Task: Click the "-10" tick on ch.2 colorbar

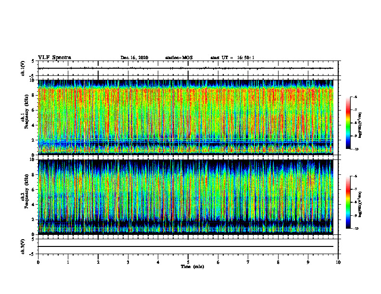Action: click(x=356, y=229)
